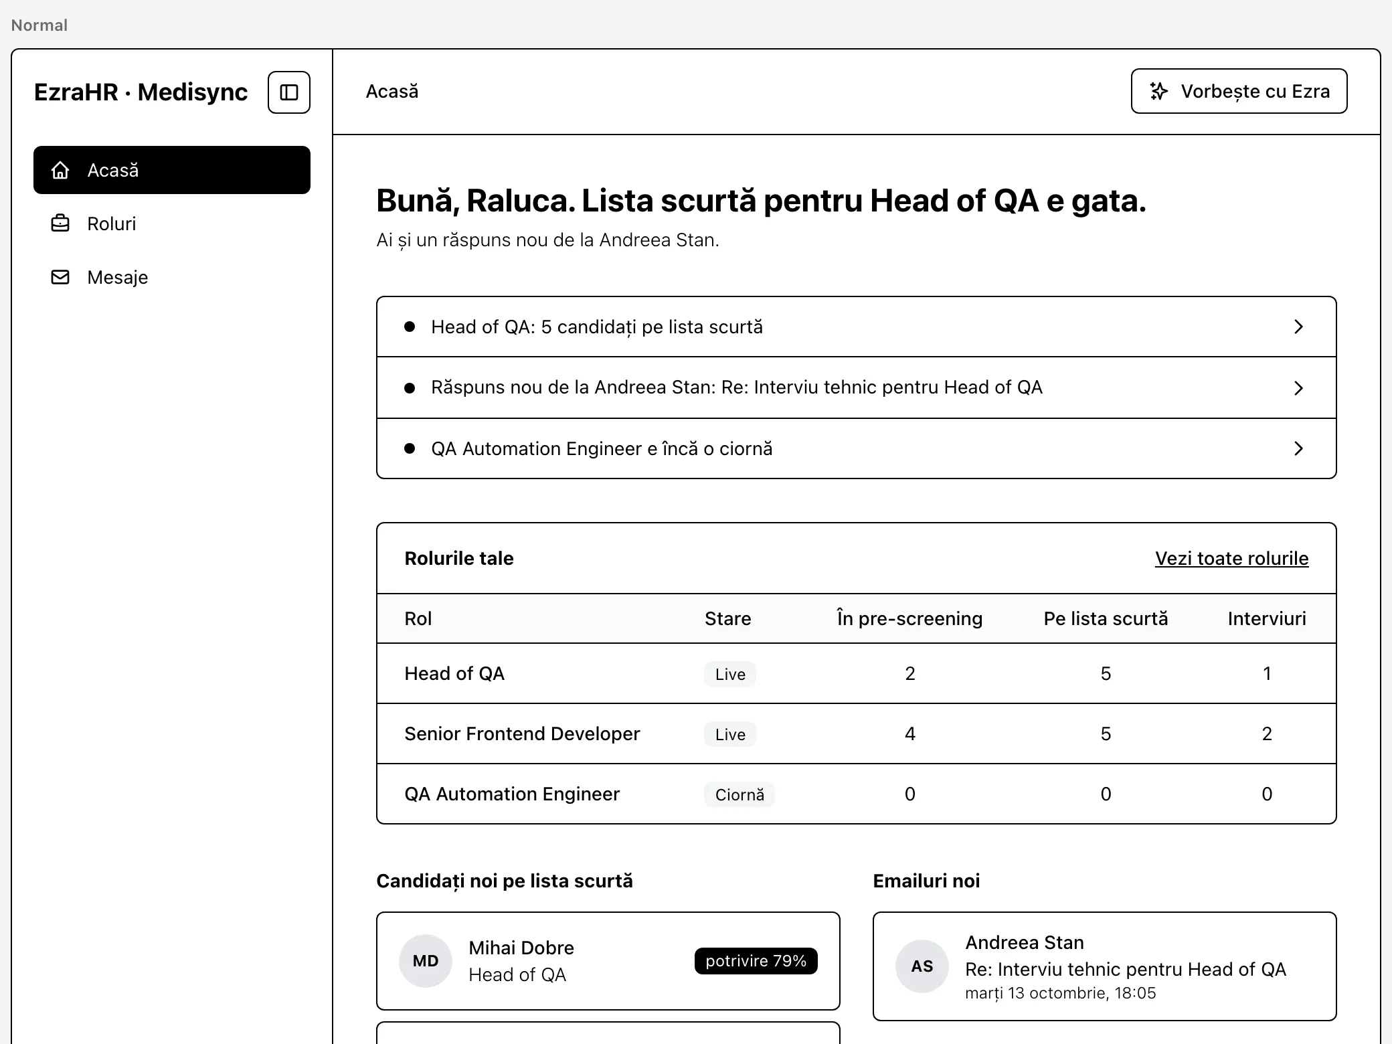Viewport: 1392px width, 1044px height.
Task: Open the Roluri menu label
Action: click(x=111, y=224)
